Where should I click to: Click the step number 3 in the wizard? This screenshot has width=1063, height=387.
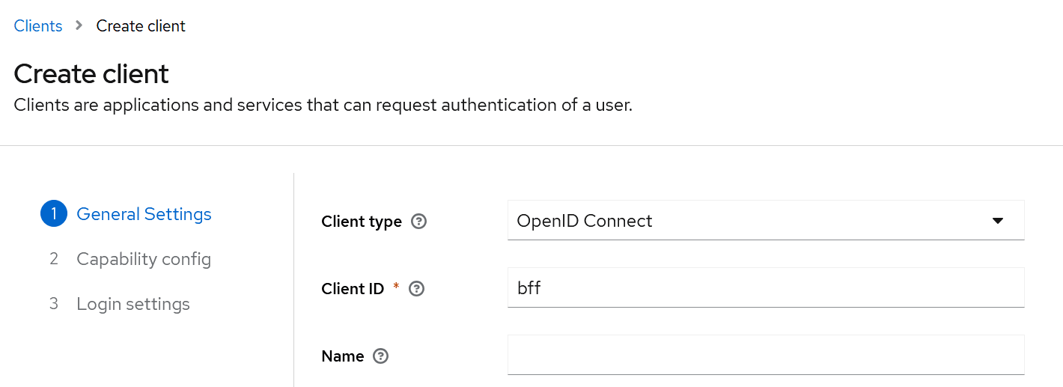54,304
